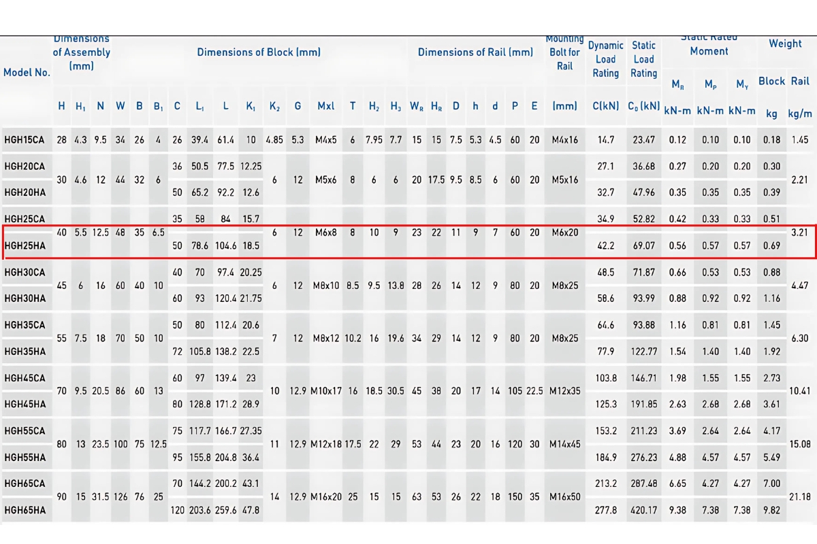Viewport: 817px width, 544px height.
Task: Click the HGH30HA model cell
Action: (25, 299)
